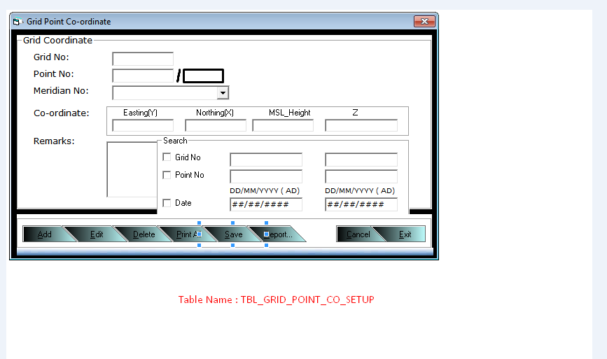Enable the Grid No search checkbox
This screenshot has height=359, width=607.
(167, 157)
